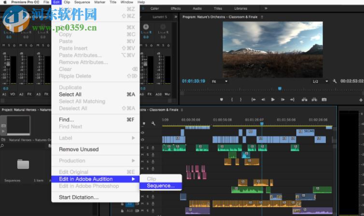Image resolution: width=364 pixels, height=216 pixels.
Task: Expand the Label submenu arrow
Action: 133,138
